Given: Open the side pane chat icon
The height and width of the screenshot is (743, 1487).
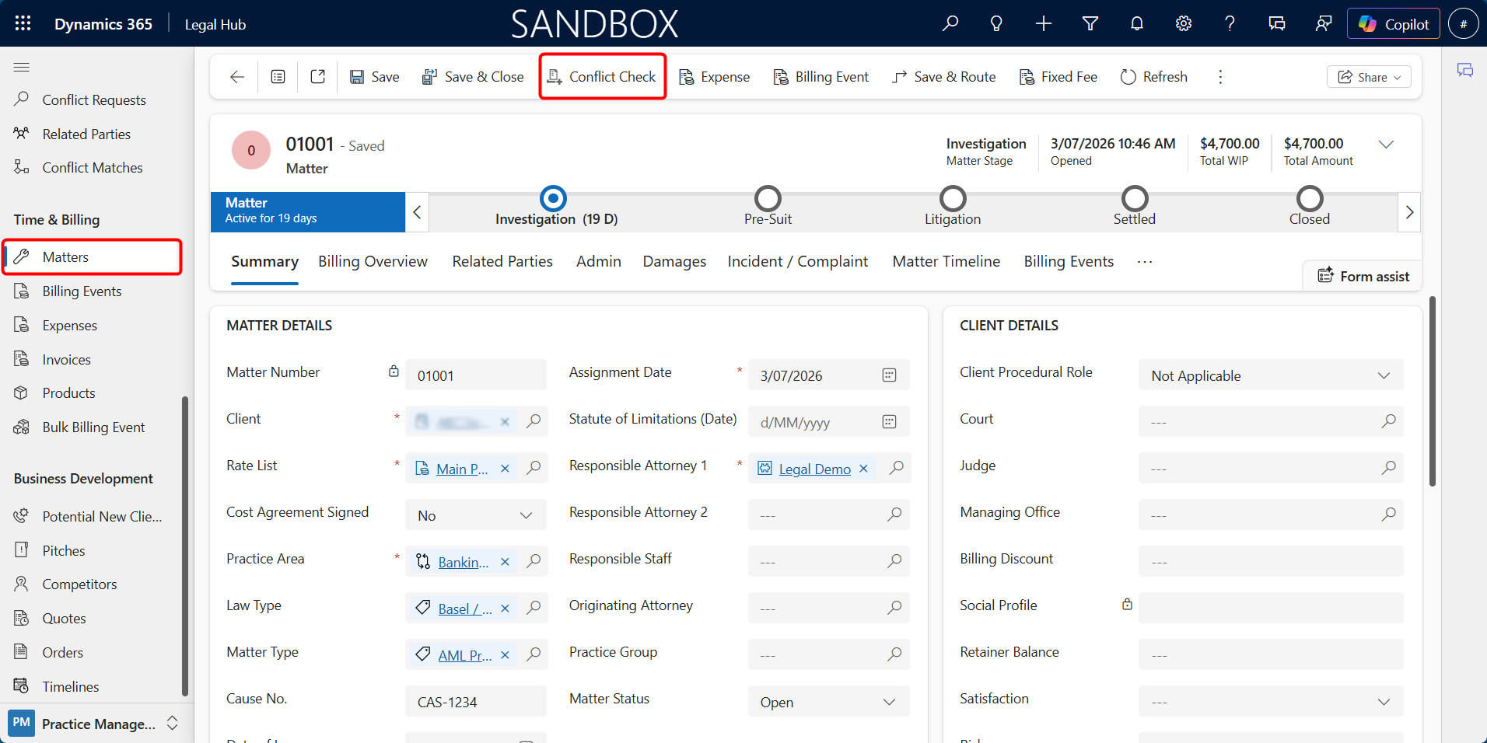Looking at the screenshot, I should click(1465, 71).
